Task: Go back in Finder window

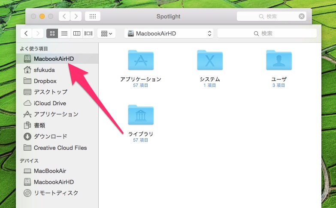Action: (x=26, y=33)
